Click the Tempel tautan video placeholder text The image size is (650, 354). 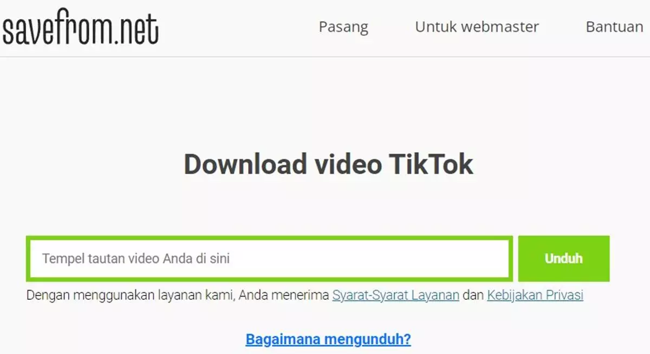pyautogui.click(x=136, y=259)
